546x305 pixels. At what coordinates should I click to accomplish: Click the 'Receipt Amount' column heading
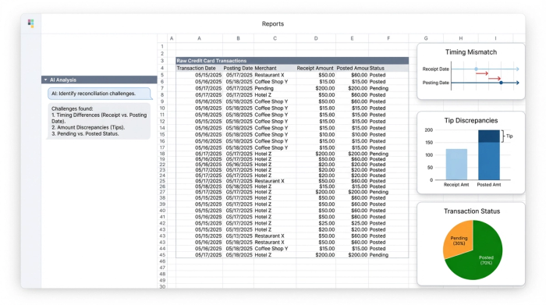[315, 68]
